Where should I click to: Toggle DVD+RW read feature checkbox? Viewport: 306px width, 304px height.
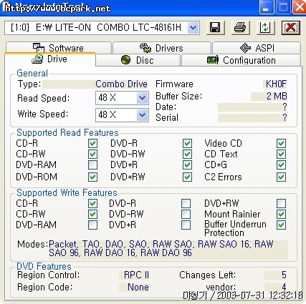point(187,177)
